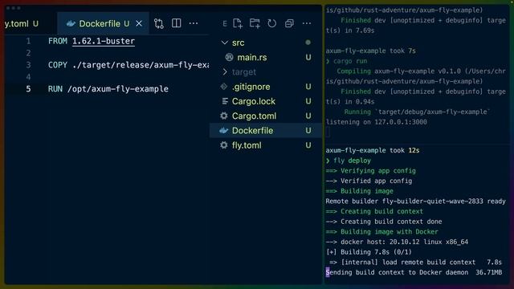
Task: Split the editor with the layout icon
Action: (177, 23)
